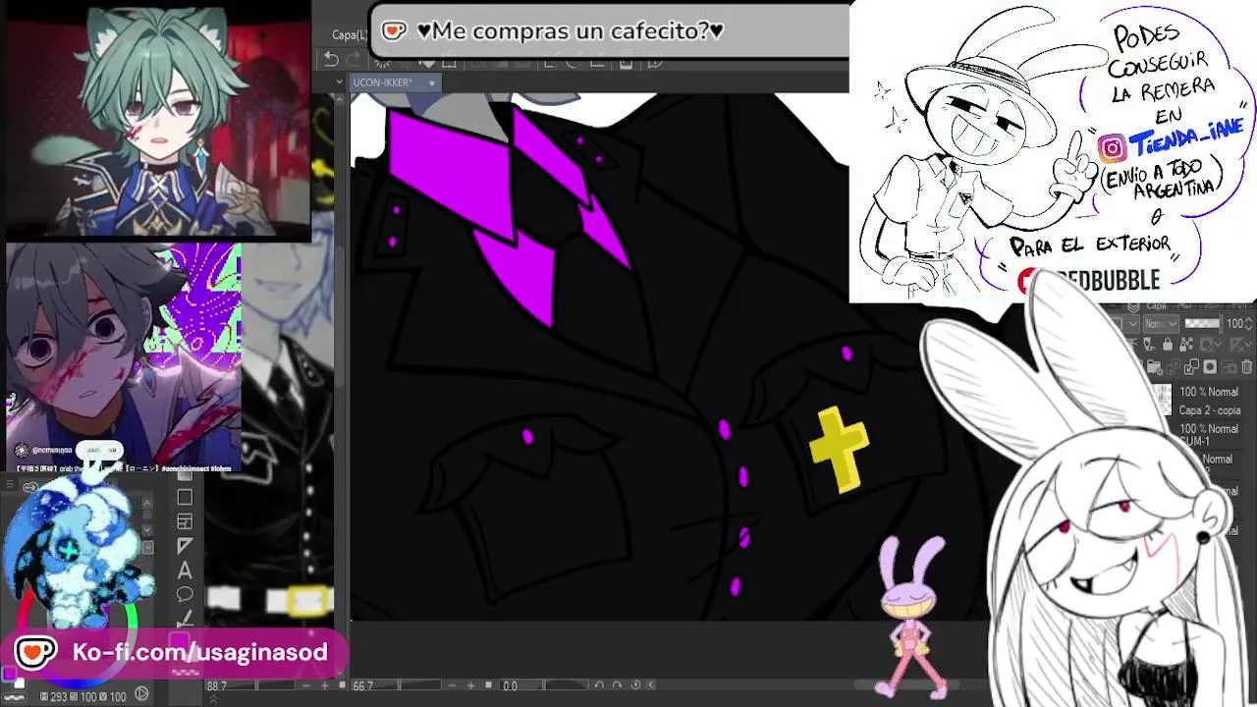Open the layer palette color dropdown

pos(1129,323)
